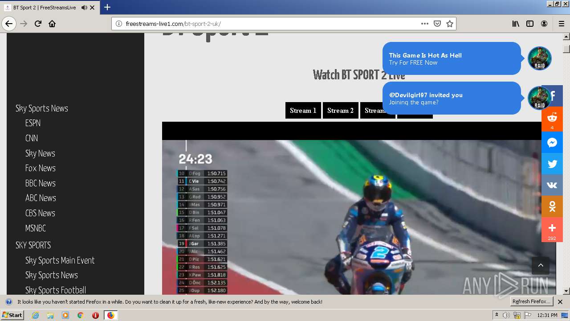Open the Windows Start menu
The width and height of the screenshot is (570, 321).
12,315
